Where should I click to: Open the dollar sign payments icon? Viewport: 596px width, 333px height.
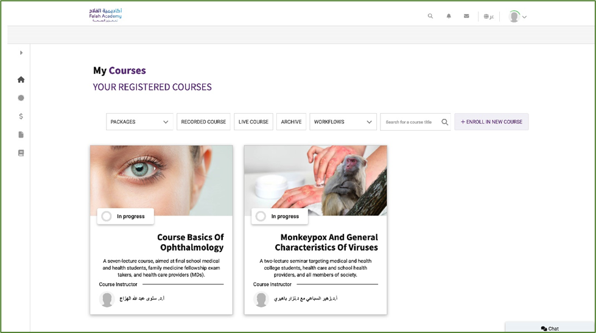(21, 116)
